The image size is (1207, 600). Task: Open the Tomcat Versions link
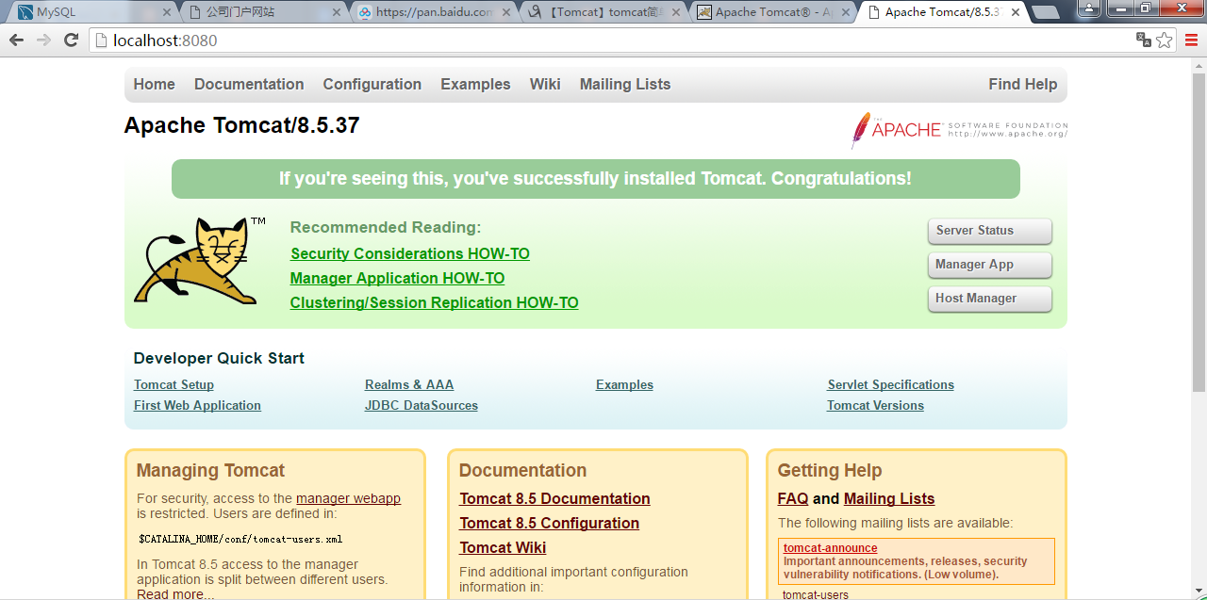(x=875, y=405)
